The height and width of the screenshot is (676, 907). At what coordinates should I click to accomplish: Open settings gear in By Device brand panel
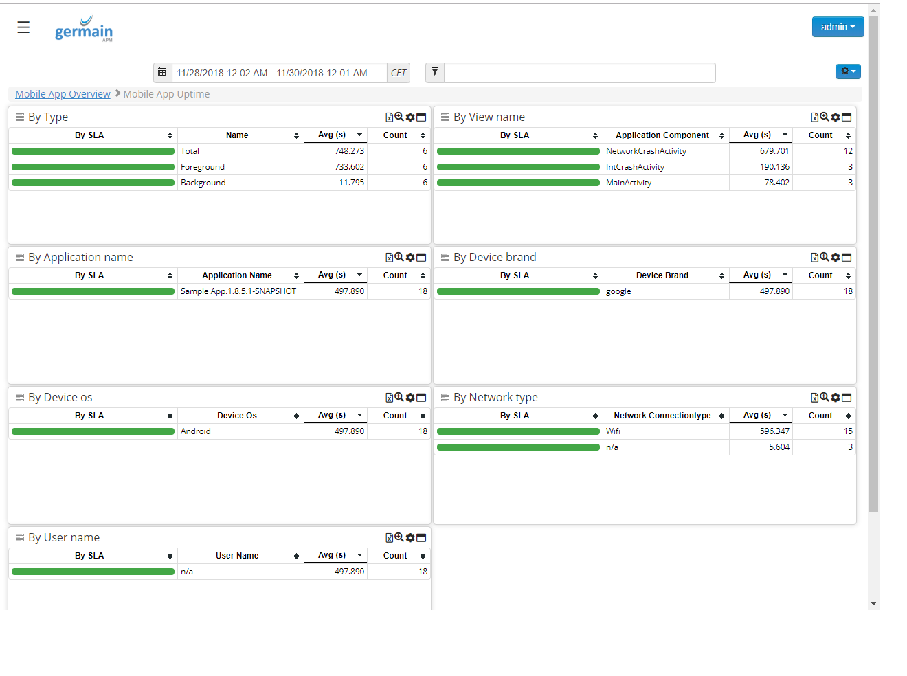click(x=836, y=258)
